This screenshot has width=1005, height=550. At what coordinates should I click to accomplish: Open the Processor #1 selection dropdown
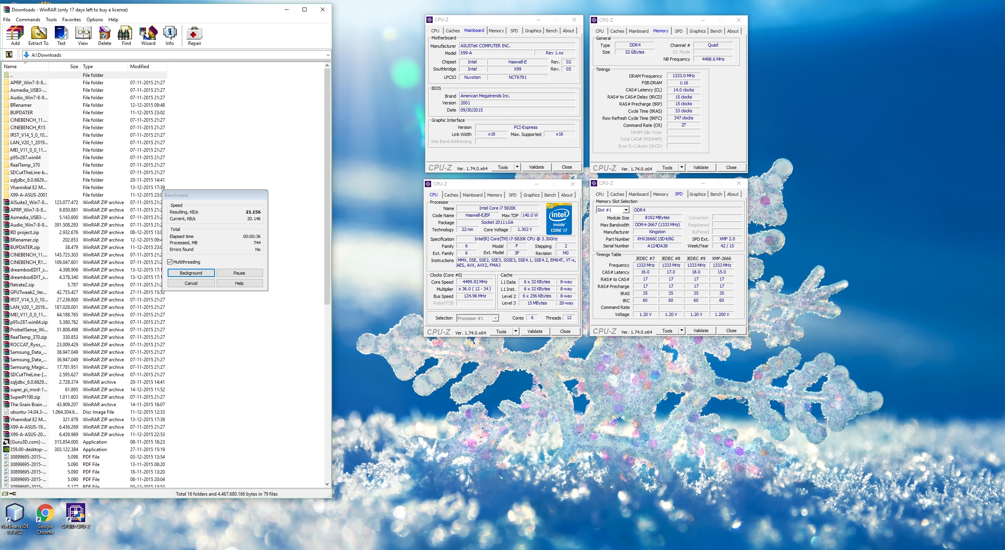pos(495,318)
